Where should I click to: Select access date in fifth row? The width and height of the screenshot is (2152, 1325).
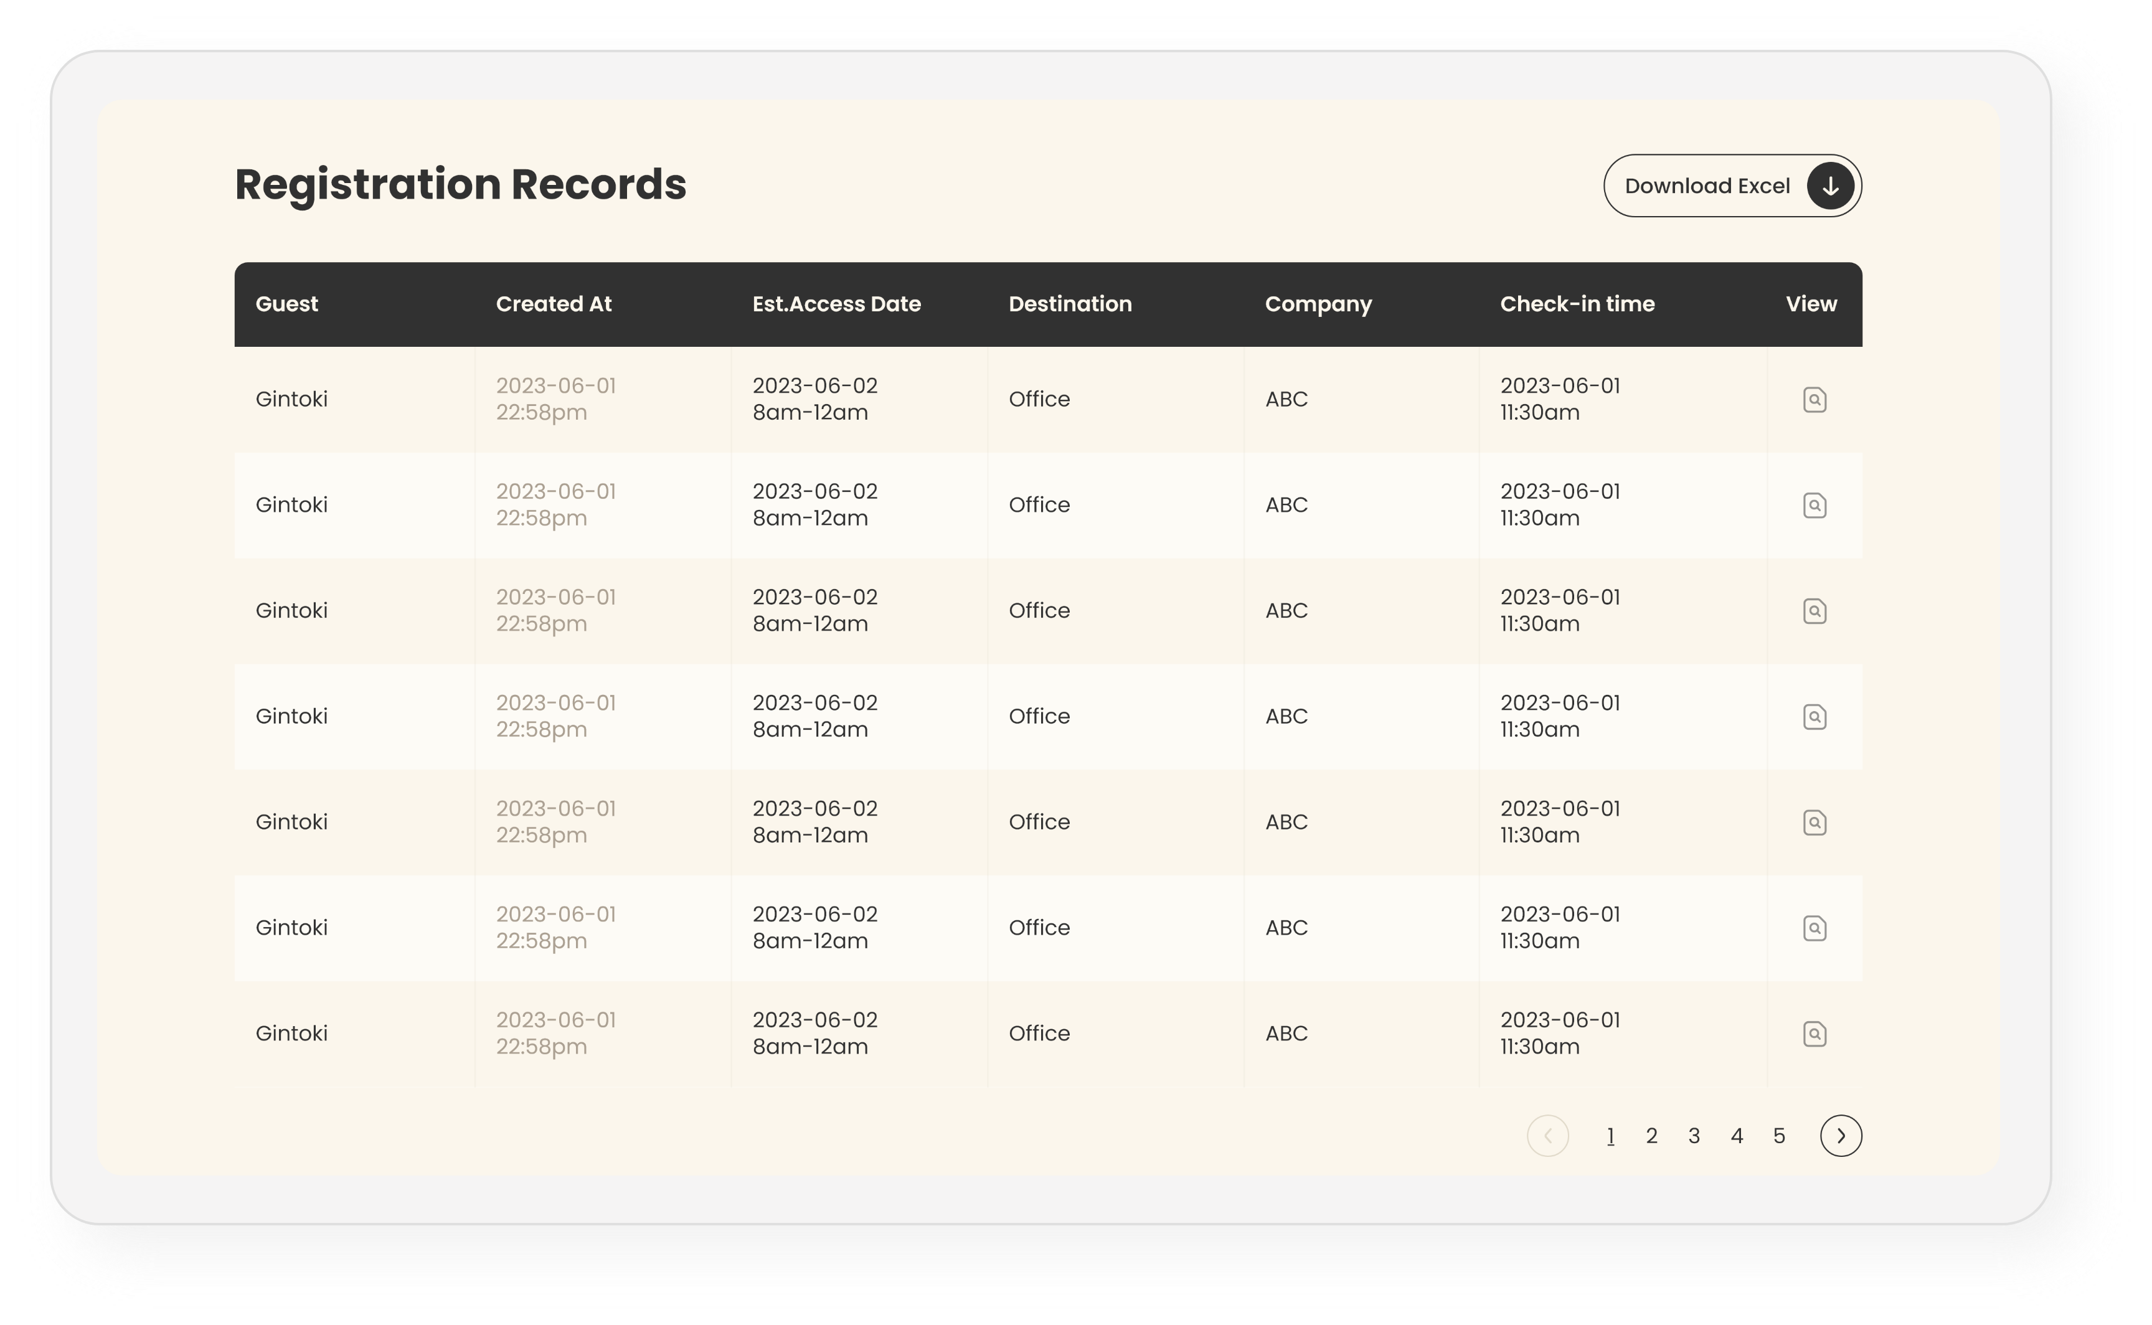click(x=815, y=822)
